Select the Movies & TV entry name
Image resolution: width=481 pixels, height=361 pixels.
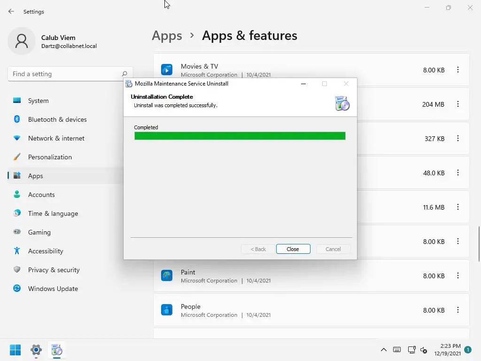pyautogui.click(x=199, y=66)
